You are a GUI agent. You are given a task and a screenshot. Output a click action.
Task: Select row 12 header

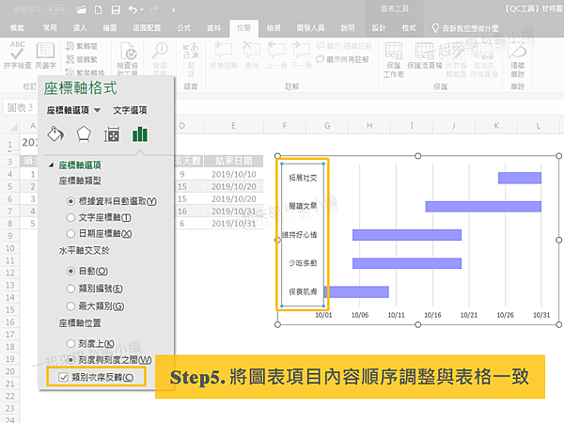[x=9, y=273]
